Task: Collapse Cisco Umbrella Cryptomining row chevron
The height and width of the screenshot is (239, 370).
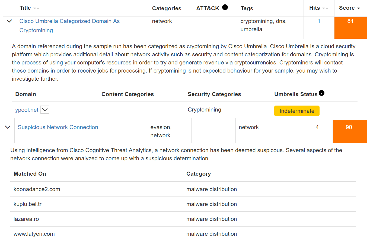Action: tap(9, 21)
